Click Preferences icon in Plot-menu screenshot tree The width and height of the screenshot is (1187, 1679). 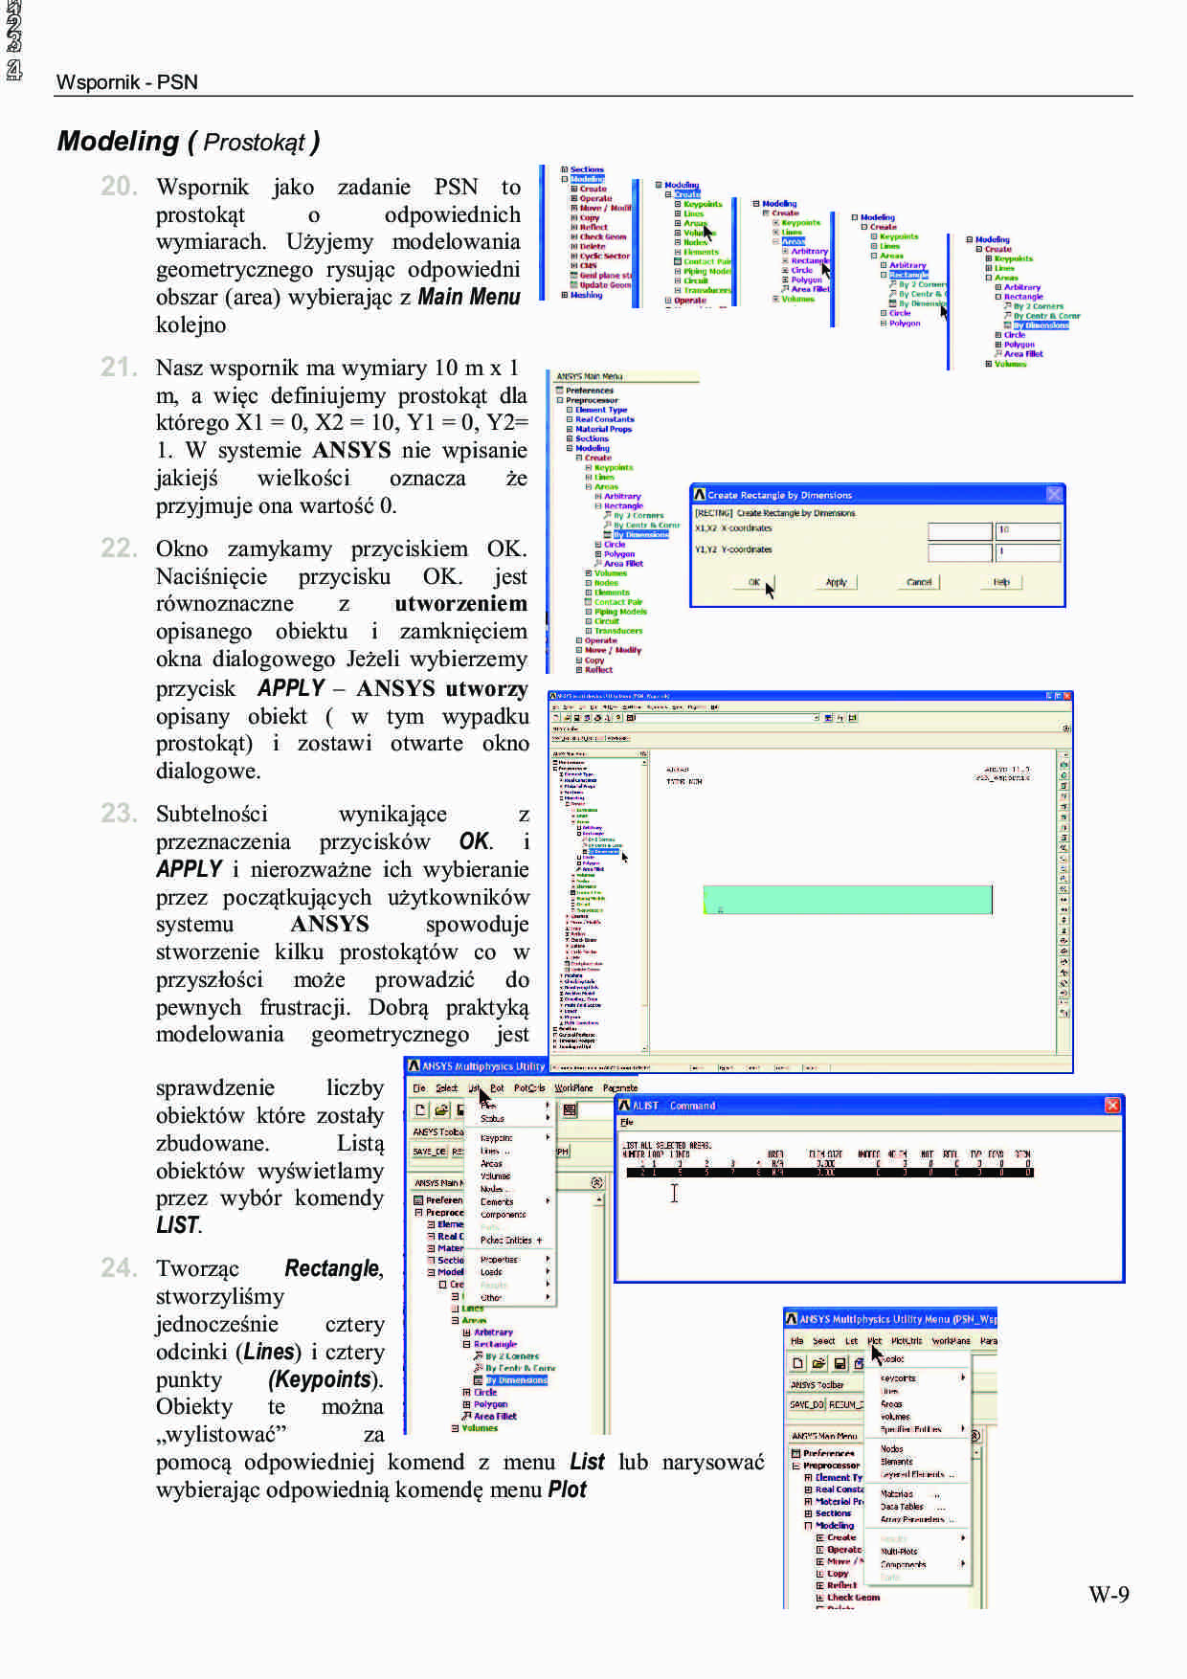795,1453
